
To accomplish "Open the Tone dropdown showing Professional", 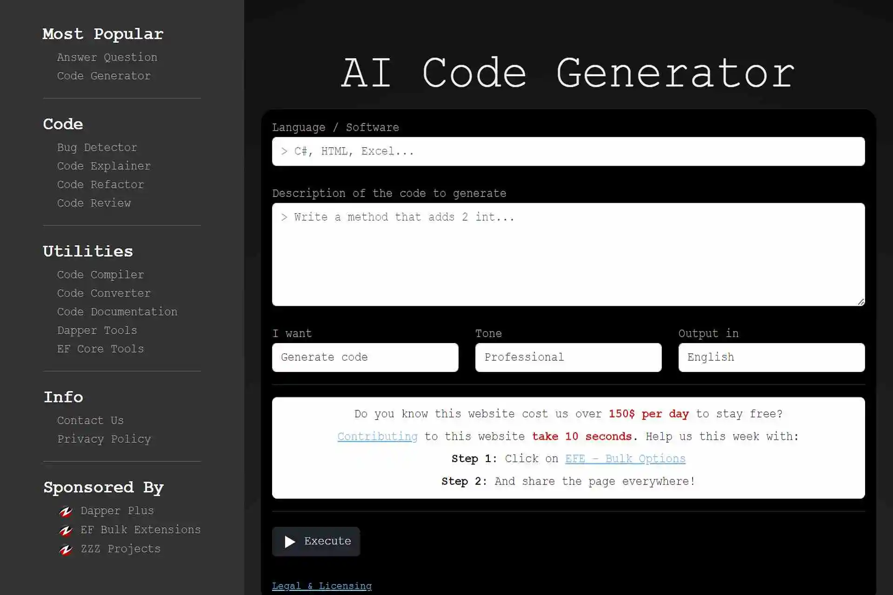I will point(568,357).
